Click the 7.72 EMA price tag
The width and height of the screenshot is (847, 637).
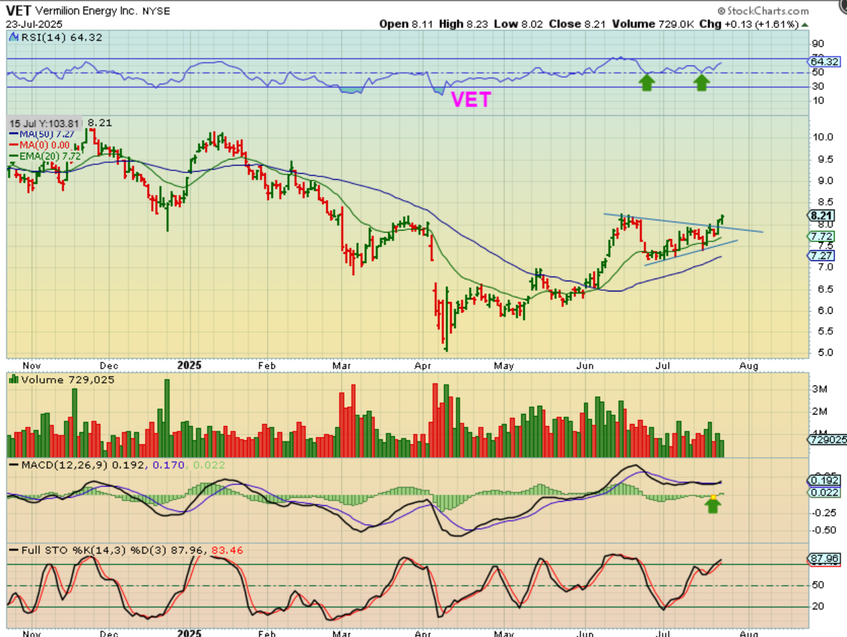coord(822,236)
